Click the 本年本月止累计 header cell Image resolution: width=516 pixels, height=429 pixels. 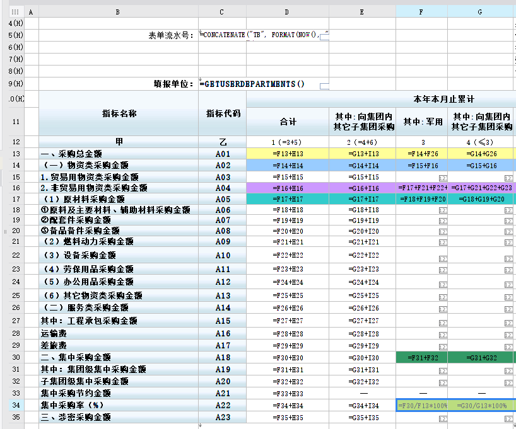(x=444, y=99)
